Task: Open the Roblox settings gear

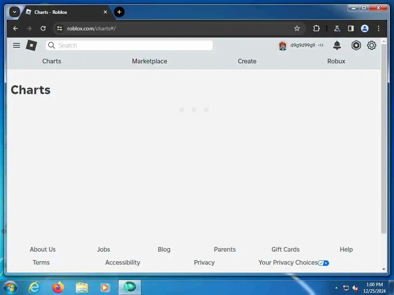Action: 372,45
